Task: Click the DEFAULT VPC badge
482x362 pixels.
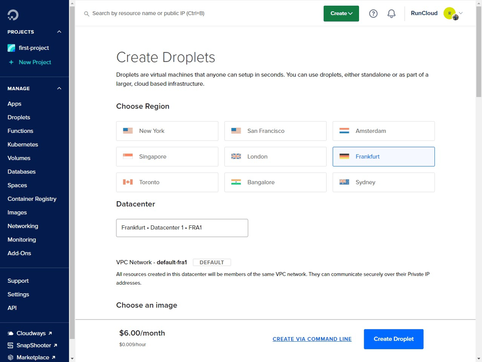Action: pyautogui.click(x=212, y=263)
